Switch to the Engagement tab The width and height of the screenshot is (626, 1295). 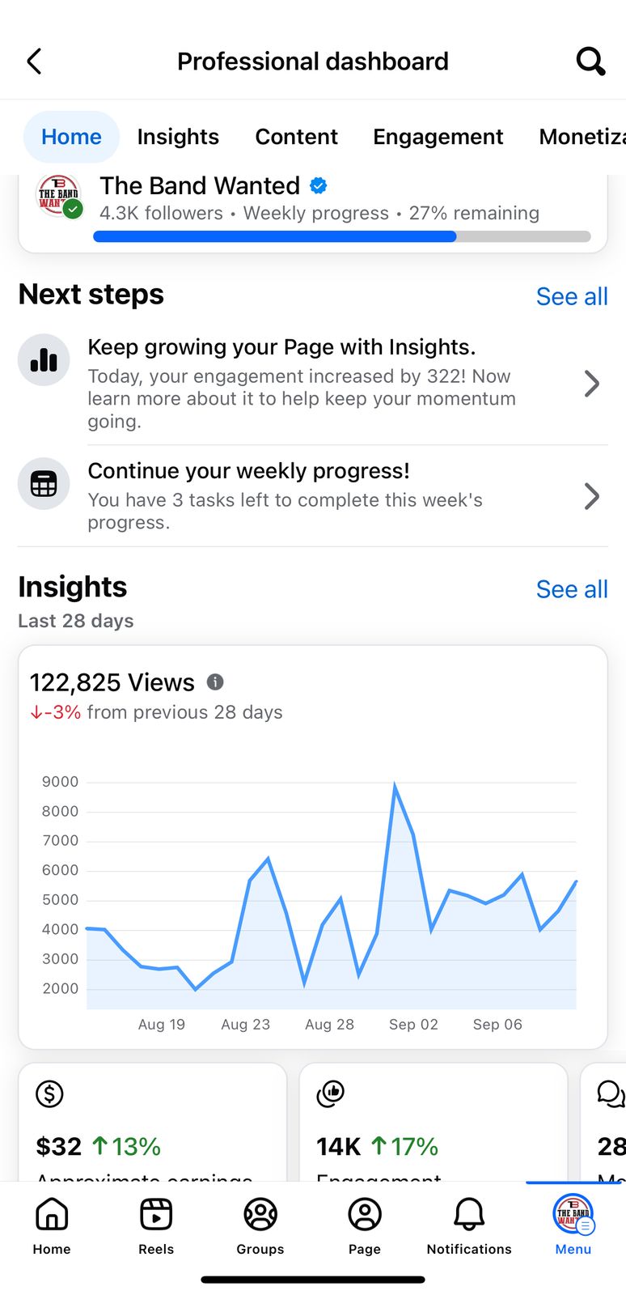tap(438, 137)
